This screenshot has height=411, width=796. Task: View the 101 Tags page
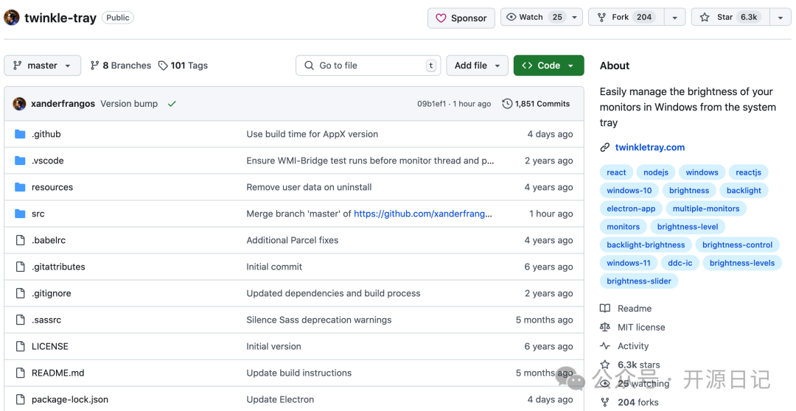[183, 66]
